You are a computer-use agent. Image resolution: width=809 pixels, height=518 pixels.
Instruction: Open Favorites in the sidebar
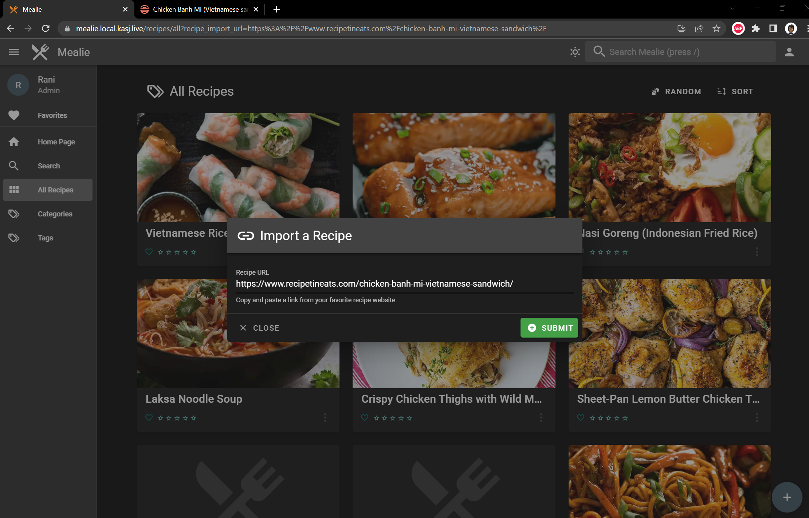(x=52, y=115)
